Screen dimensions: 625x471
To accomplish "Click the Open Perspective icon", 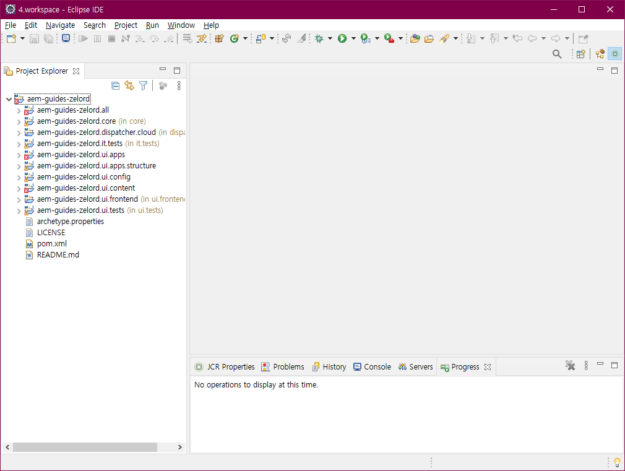I will (581, 54).
